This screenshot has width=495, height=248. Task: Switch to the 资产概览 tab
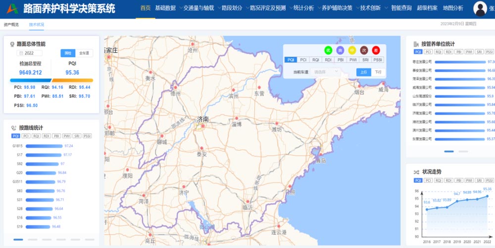[x=11, y=24]
